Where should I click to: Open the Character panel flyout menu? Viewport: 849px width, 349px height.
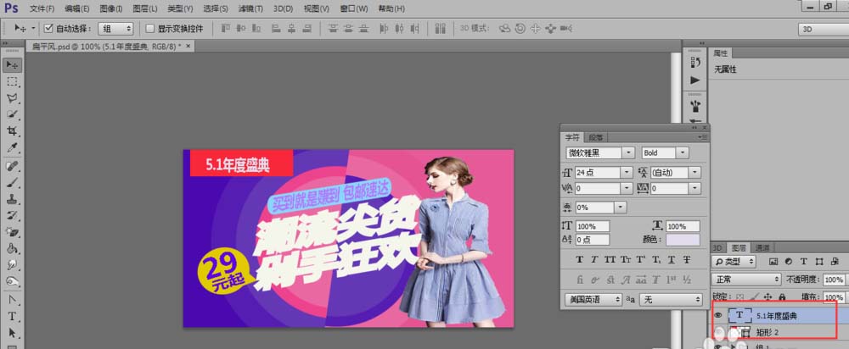702,138
